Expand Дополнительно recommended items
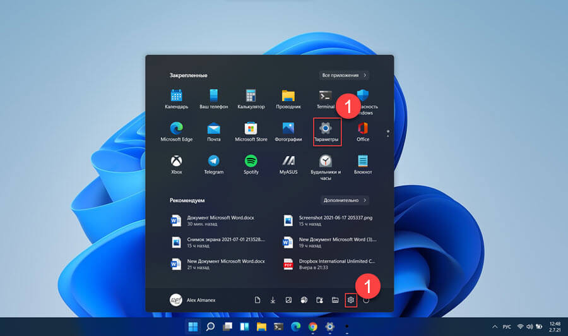Screen dimensions: 568x336 click(x=345, y=200)
